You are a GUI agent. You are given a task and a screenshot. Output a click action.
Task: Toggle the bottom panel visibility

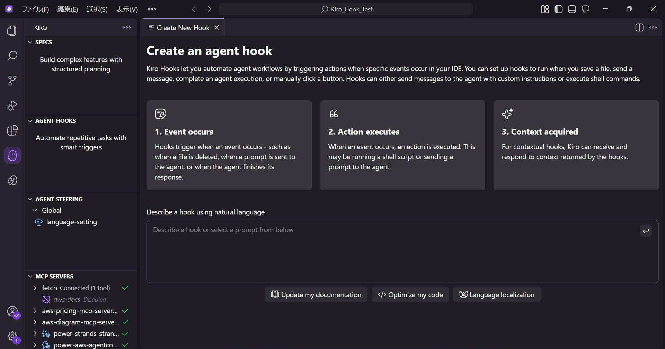click(x=572, y=9)
